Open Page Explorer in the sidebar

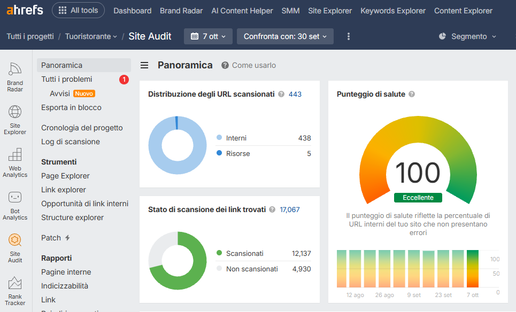point(65,176)
